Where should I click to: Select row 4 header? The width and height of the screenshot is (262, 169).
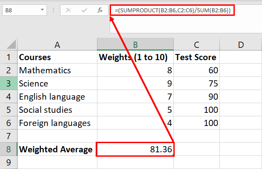click(x=8, y=97)
